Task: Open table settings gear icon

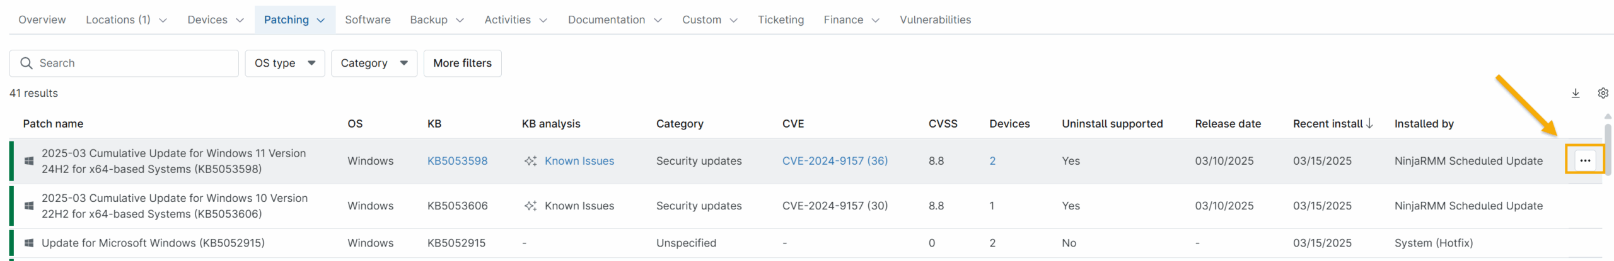Action: point(1603,93)
